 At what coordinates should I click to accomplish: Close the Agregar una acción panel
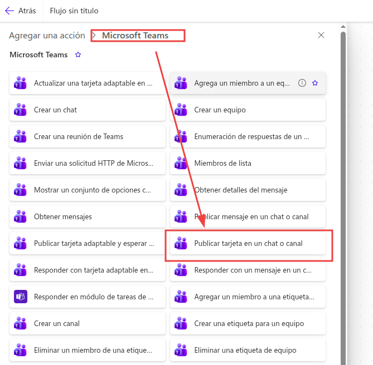click(x=321, y=35)
